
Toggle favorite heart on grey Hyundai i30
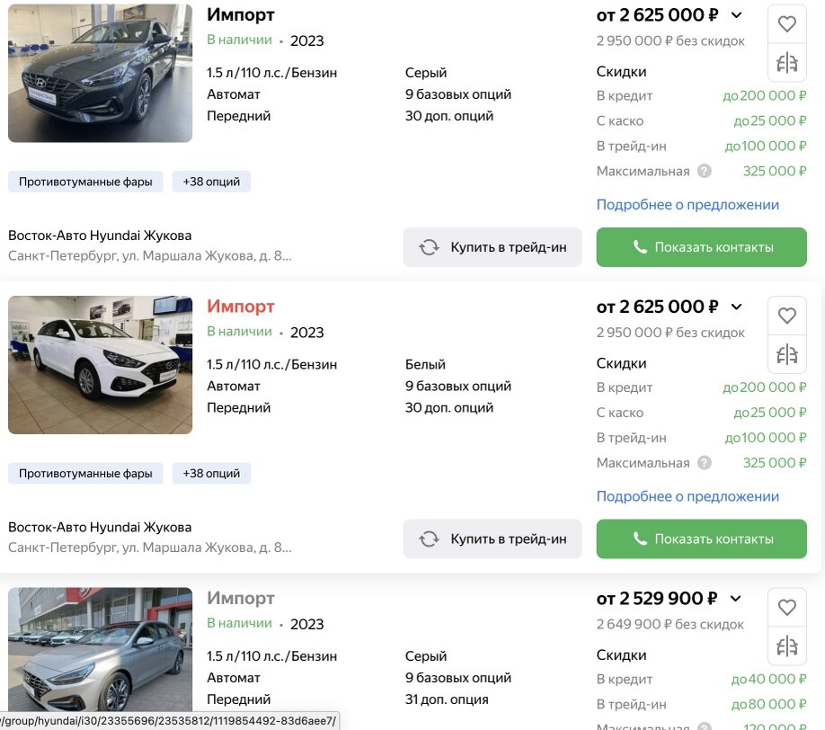click(787, 24)
